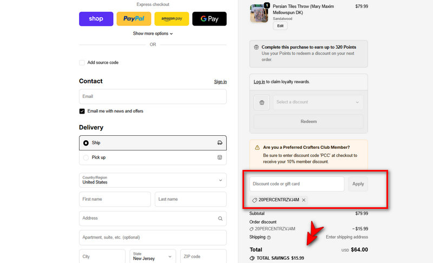433x263 pixels.
Task: Click the Shop Pay express checkout button
Action: (x=96, y=19)
